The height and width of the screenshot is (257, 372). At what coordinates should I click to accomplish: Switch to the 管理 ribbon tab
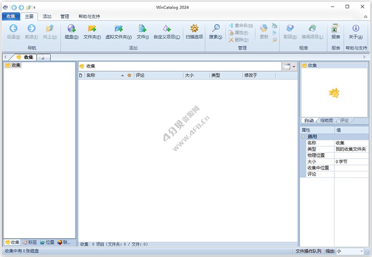tap(65, 16)
